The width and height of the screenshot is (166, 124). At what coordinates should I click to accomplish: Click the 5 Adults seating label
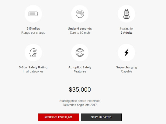tap(127, 33)
